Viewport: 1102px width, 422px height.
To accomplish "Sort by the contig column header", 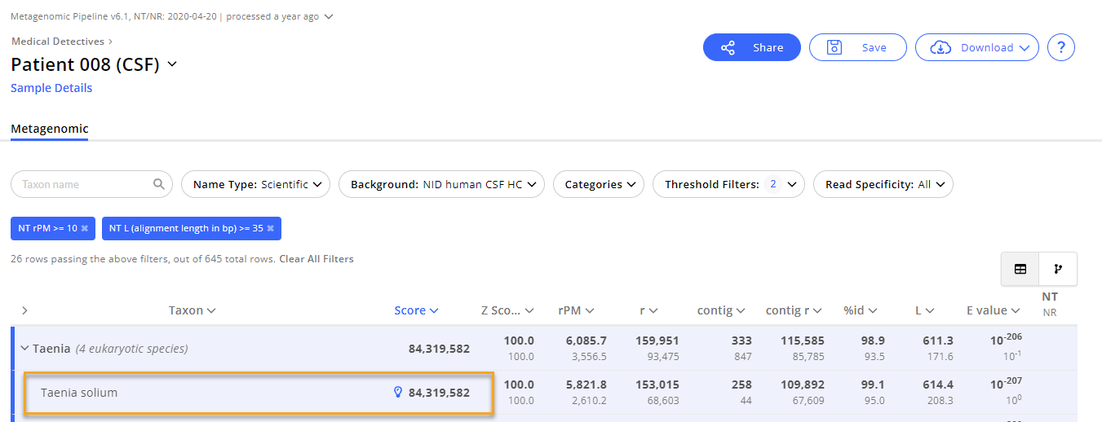I will tap(721, 310).
